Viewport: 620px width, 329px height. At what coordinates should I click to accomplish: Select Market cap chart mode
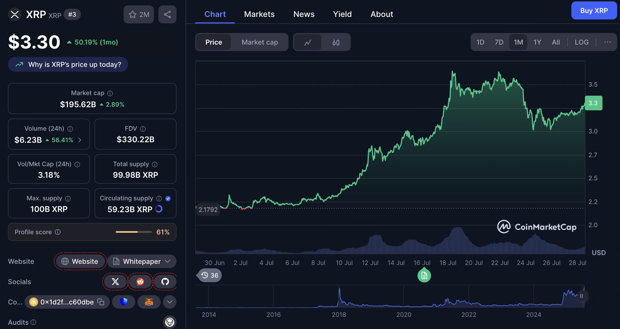(260, 42)
